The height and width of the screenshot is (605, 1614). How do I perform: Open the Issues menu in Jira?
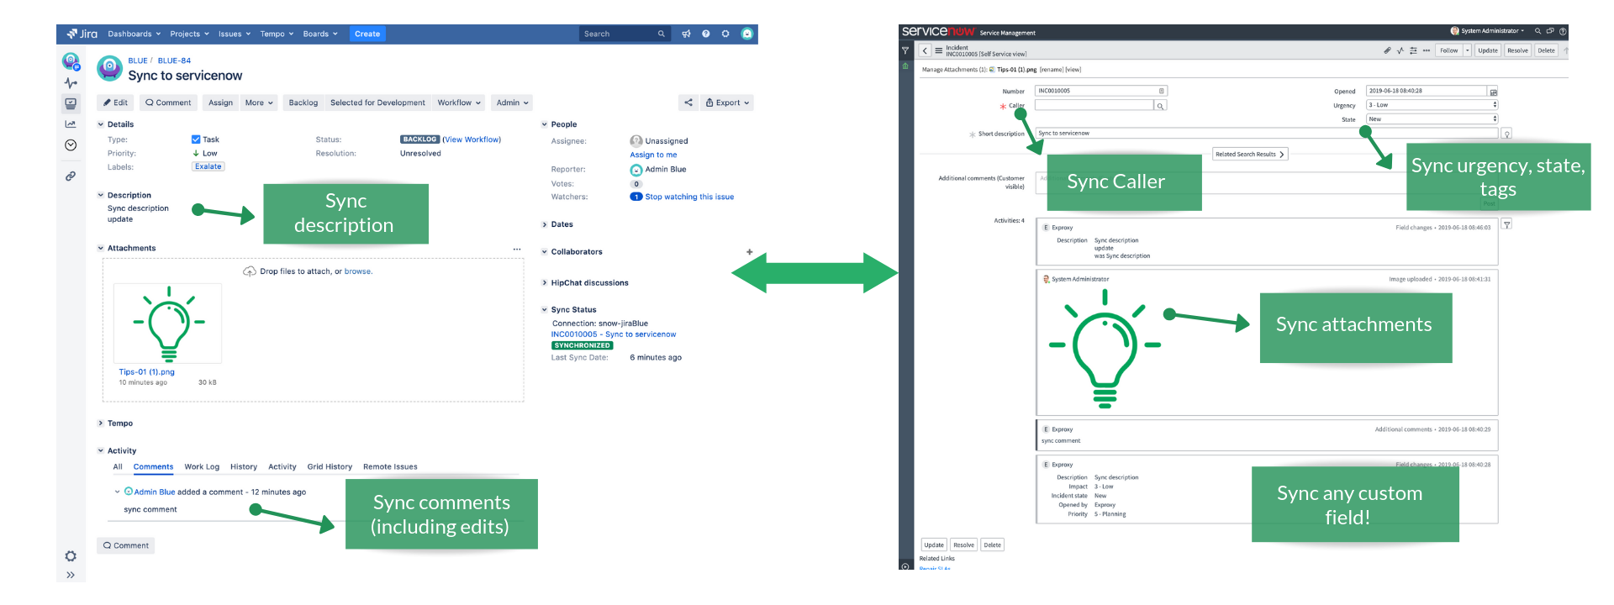coord(235,34)
